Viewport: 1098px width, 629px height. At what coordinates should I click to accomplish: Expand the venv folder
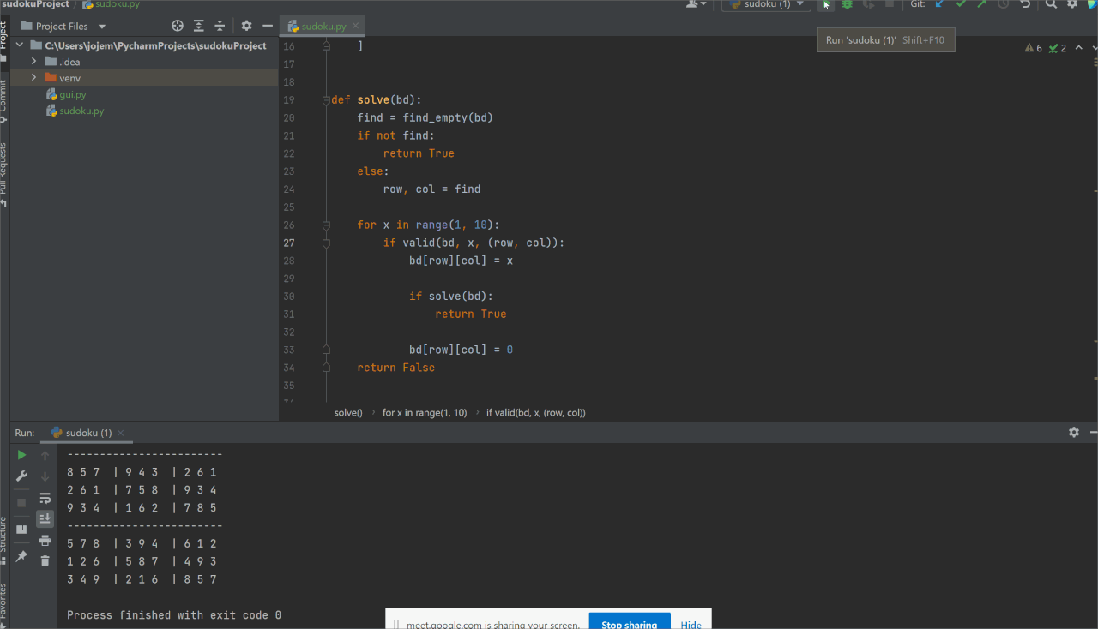click(33, 77)
